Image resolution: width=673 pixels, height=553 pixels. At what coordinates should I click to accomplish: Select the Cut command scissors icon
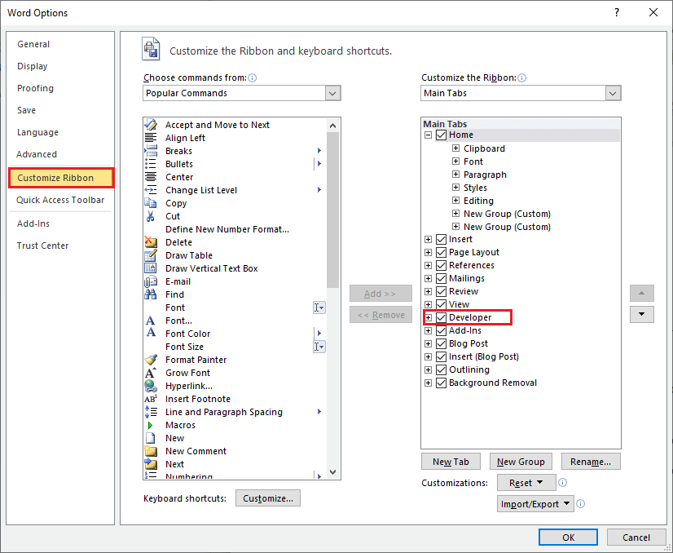tap(150, 216)
